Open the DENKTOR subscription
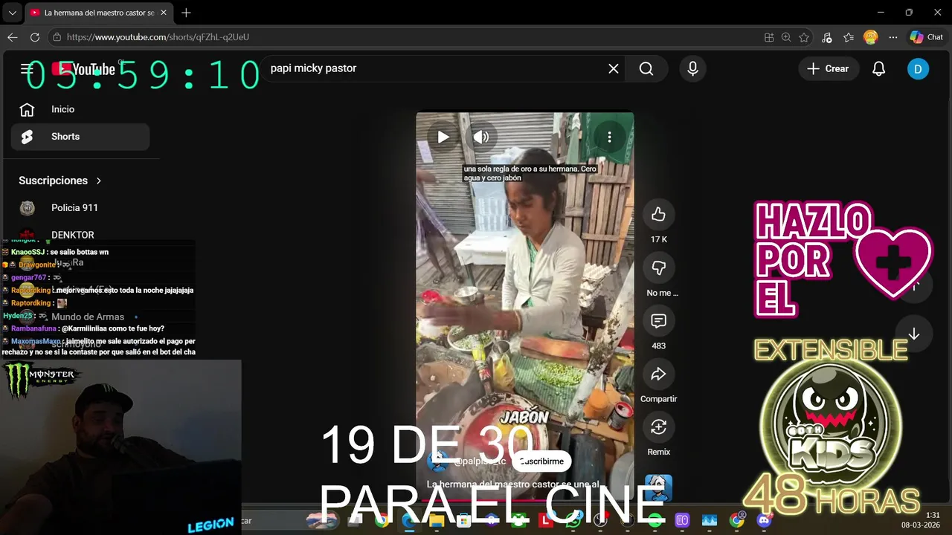The width and height of the screenshot is (952, 535). click(x=80, y=235)
